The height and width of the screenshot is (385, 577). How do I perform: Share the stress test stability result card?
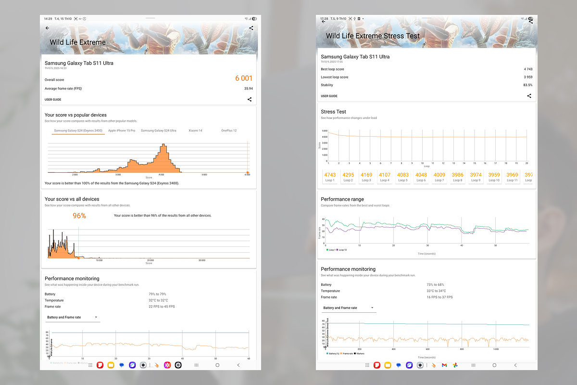[529, 96]
